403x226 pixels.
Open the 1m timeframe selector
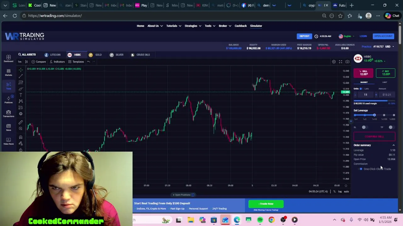pyautogui.click(x=20, y=62)
